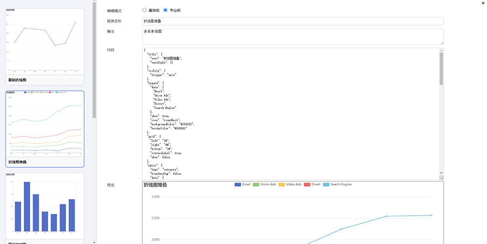This screenshot has width=487, height=244.
Task: Click the 报表名称 label
Action: coord(114,21)
